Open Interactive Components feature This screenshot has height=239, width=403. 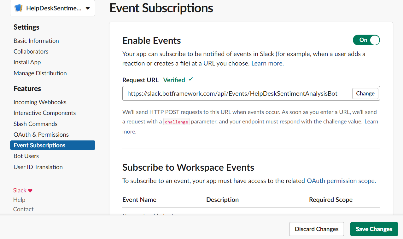(x=44, y=113)
